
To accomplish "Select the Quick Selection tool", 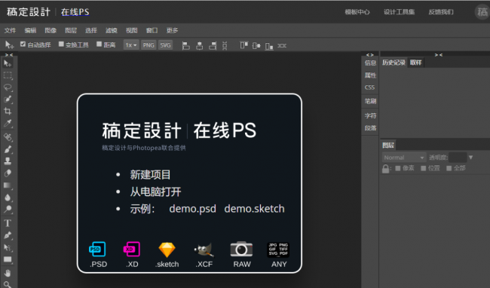I will pos(8,100).
